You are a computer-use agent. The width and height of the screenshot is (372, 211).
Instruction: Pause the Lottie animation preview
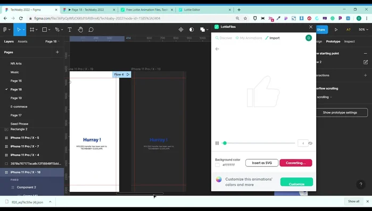(x=217, y=143)
